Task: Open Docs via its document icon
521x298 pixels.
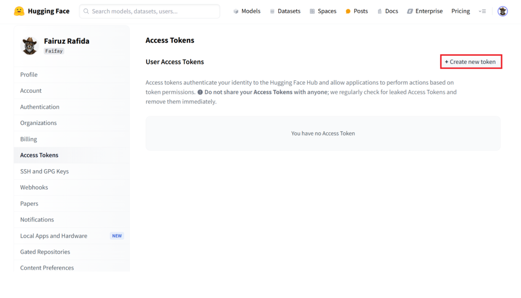Action: point(380,11)
